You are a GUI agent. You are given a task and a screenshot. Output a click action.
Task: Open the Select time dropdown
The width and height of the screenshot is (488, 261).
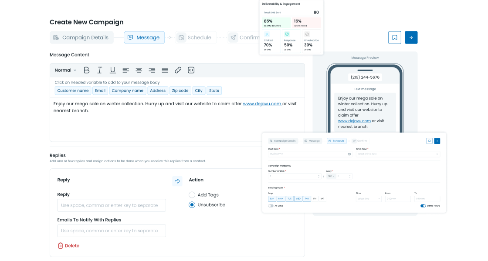[x=369, y=199]
